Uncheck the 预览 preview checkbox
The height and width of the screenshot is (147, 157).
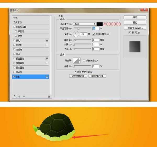tap(130, 33)
